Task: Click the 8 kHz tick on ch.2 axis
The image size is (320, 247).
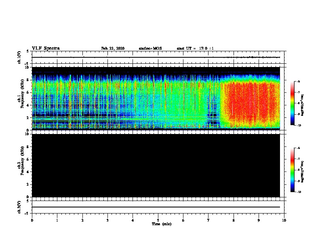Action: 28,147
